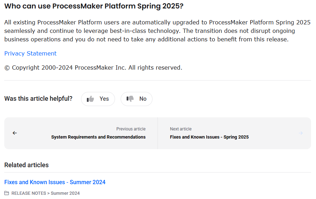The width and height of the screenshot is (316, 199).
Task: Click the folder icon beside RELEASE NOTES
Action: coord(7,193)
